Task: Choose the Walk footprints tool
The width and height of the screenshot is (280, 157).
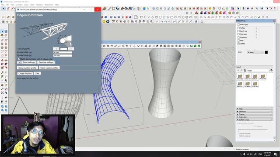Action: pos(2,101)
